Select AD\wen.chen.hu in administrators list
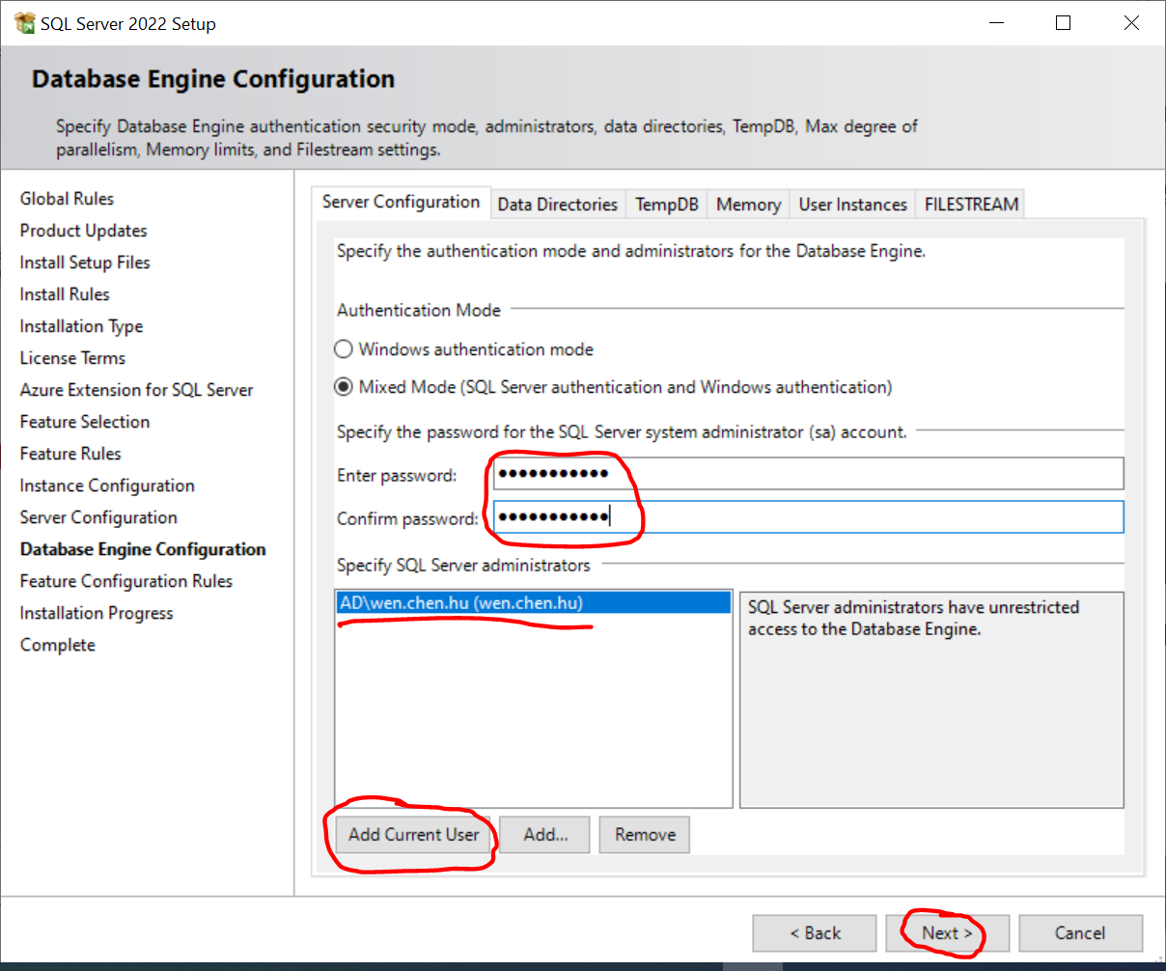The width and height of the screenshot is (1166, 971). (533, 603)
